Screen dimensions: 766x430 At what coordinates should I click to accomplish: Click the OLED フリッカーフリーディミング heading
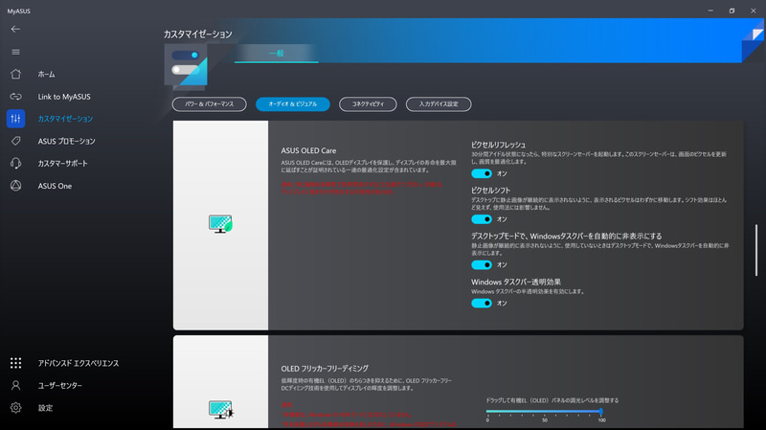coord(325,368)
